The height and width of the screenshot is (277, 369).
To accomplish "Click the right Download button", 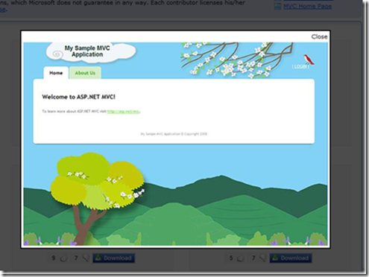I will (x=291, y=258).
